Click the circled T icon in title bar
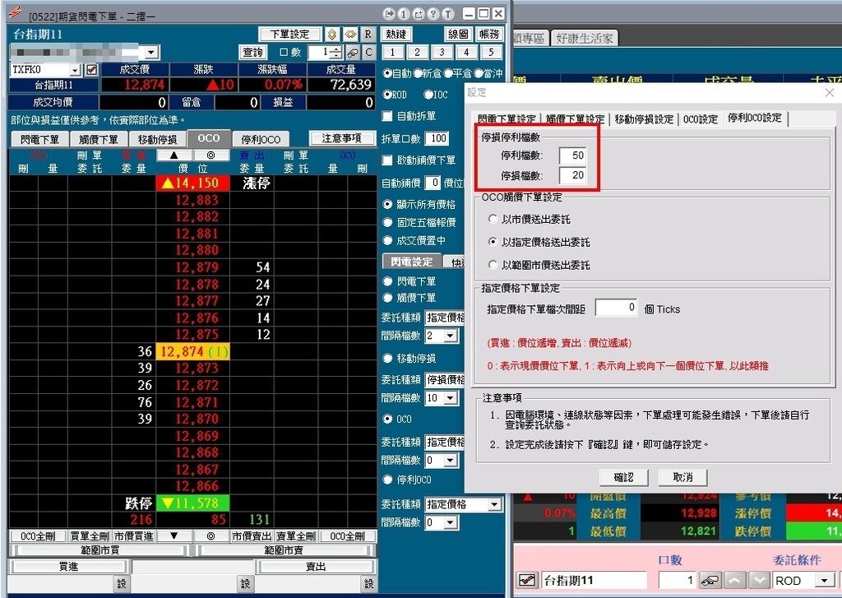The width and height of the screenshot is (842, 598). 447,13
